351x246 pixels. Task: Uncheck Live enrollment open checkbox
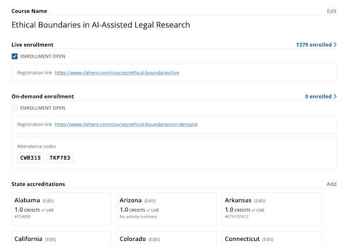[15, 56]
